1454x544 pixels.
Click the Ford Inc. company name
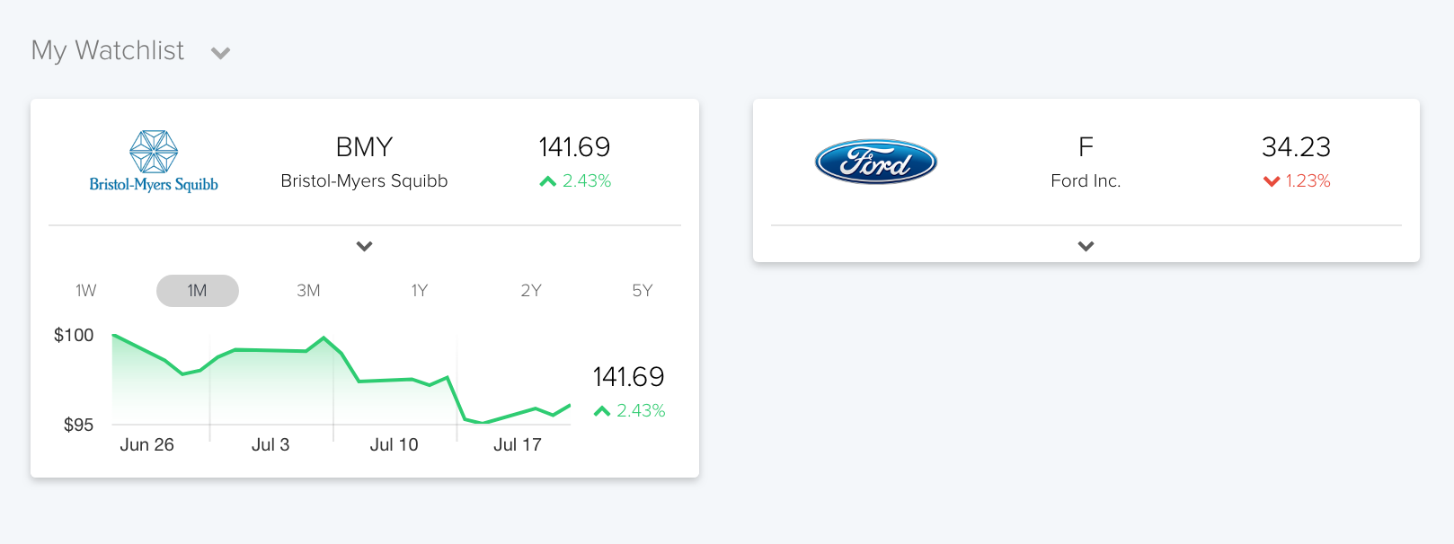click(1086, 181)
